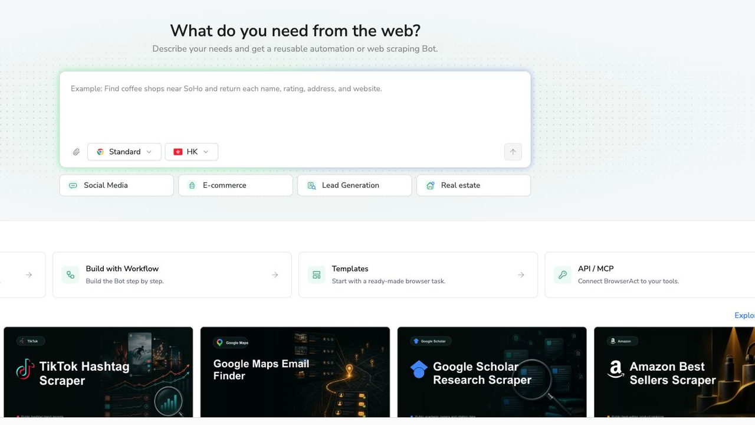The width and height of the screenshot is (755, 425).
Task: Select the E-commerce category
Action: coord(235,185)
